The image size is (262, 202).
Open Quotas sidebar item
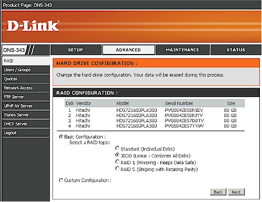click(26, 79)
